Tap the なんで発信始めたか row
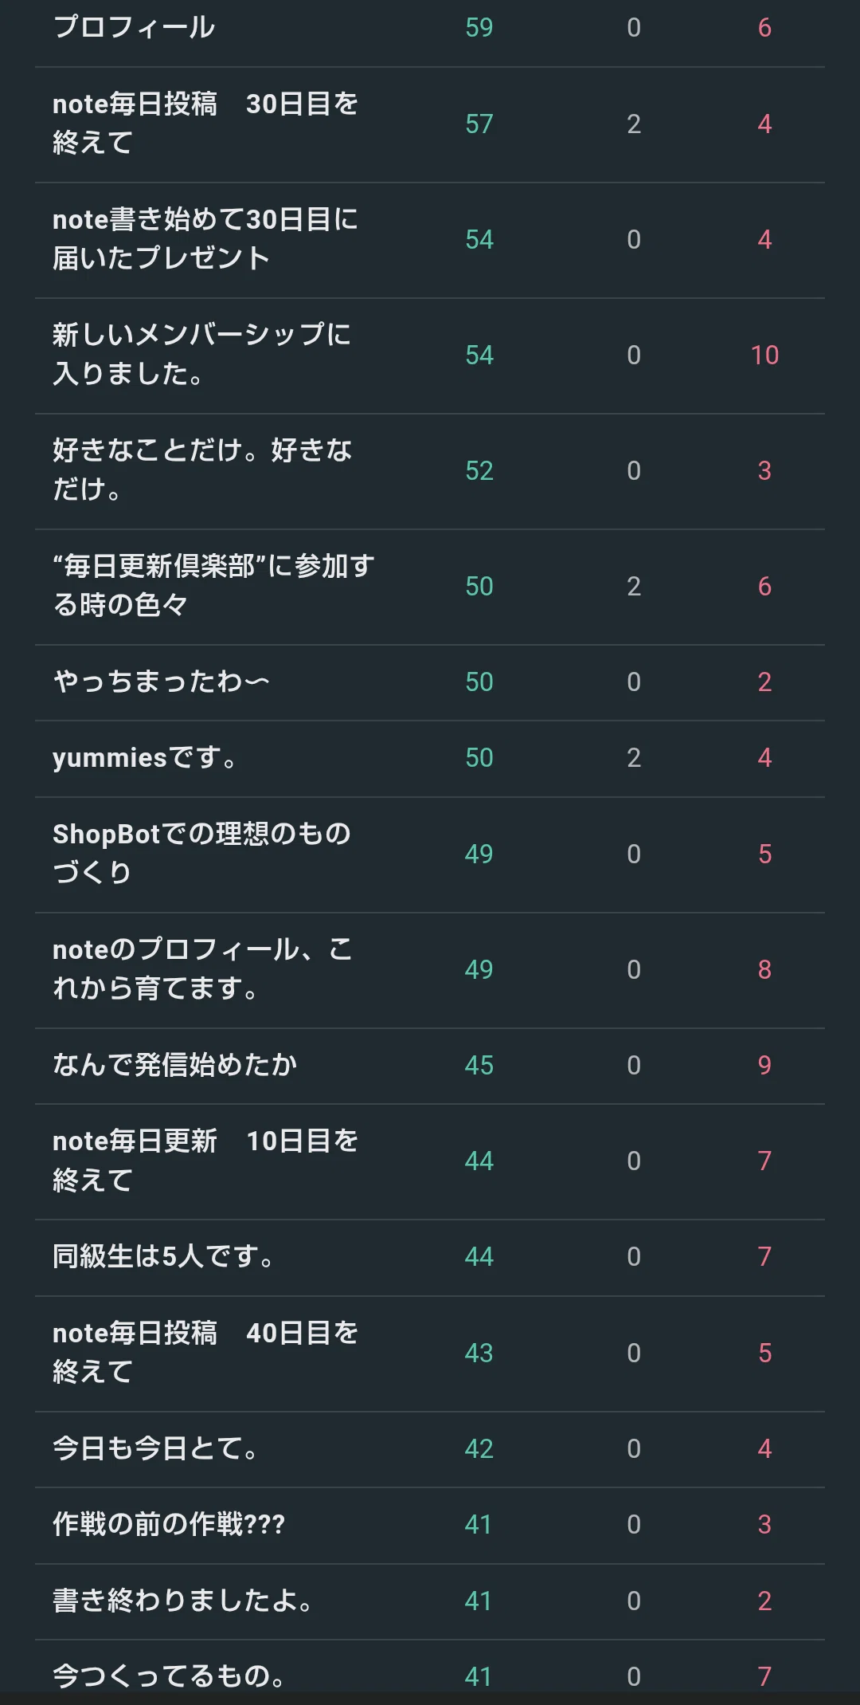 point(430,1066)
